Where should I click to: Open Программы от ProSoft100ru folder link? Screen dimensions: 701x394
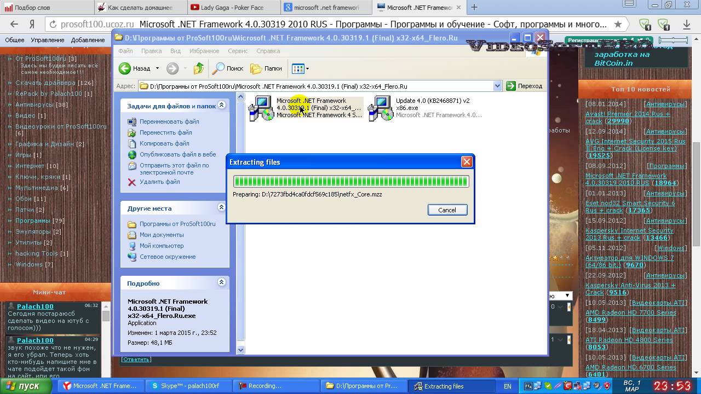click(177, 224)
